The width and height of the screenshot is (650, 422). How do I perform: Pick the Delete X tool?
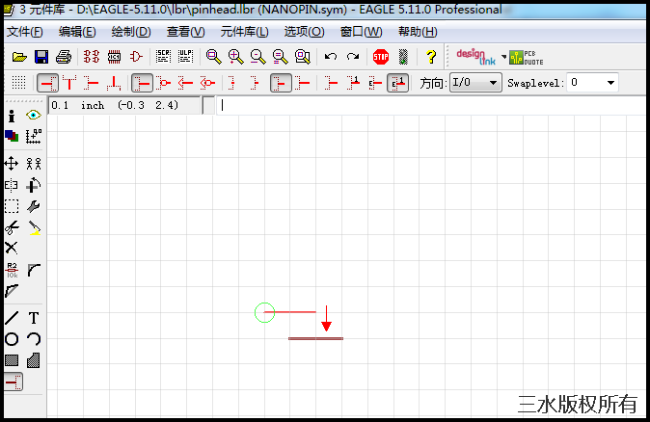pos(12,248)
